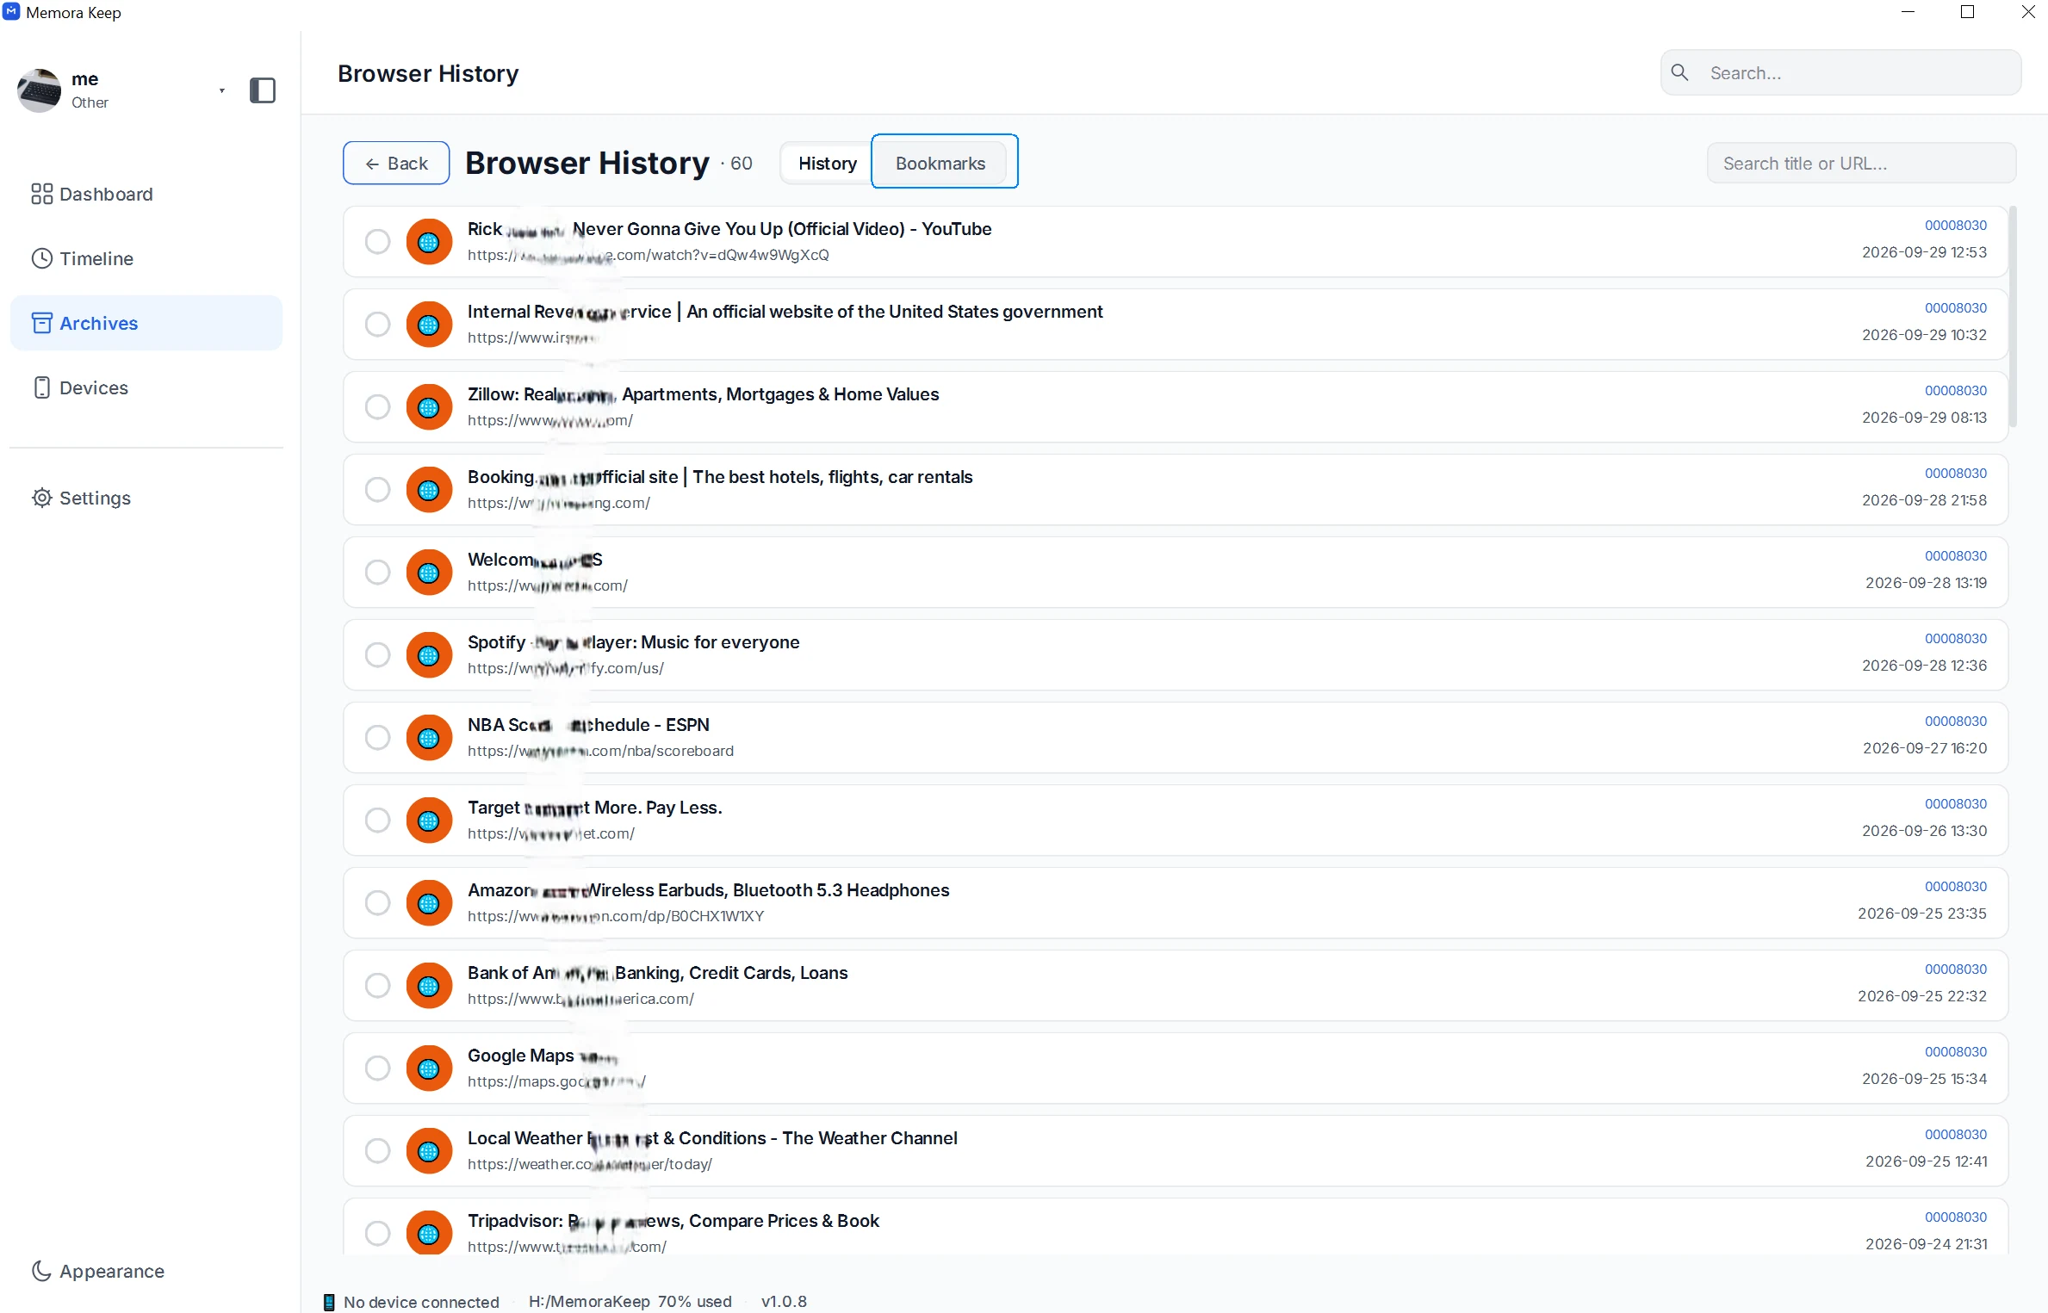Click the Welcome entry title

point(535,560)
